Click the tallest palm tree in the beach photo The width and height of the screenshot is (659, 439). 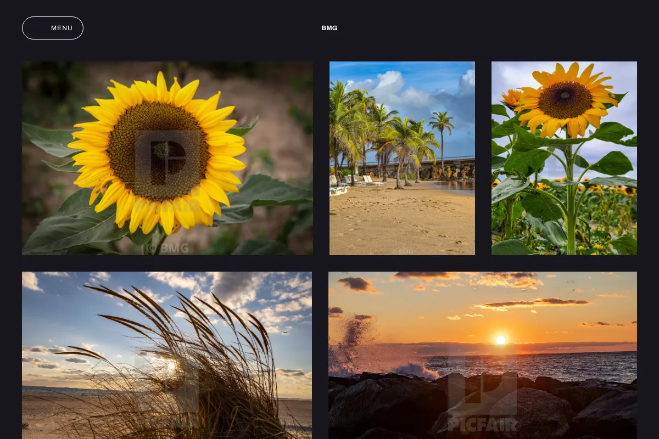pyautogui.click(x=442, y=140)
